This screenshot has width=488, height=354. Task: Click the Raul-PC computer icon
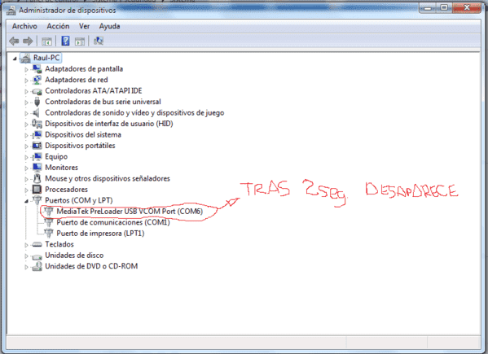pos(25,58)
